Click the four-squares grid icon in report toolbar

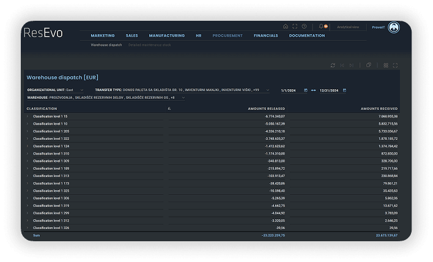coord(386,65)
